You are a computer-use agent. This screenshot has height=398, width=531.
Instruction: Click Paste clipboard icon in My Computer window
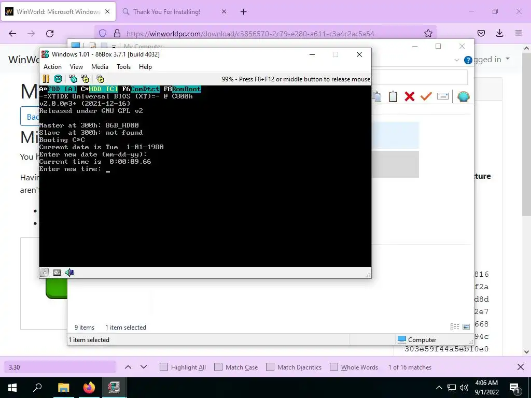tap(393, 96)
